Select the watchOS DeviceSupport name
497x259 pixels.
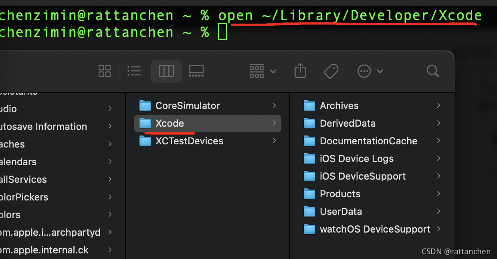[x=375, y=229]
